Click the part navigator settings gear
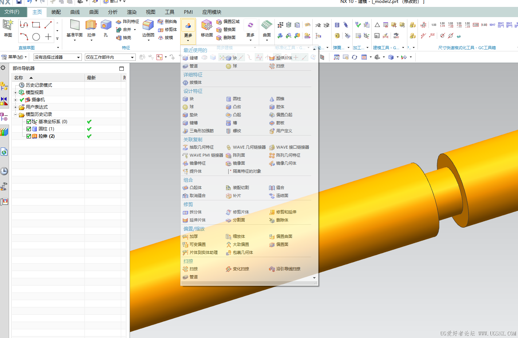The image size is (518, 338). [x=3, y=68]
